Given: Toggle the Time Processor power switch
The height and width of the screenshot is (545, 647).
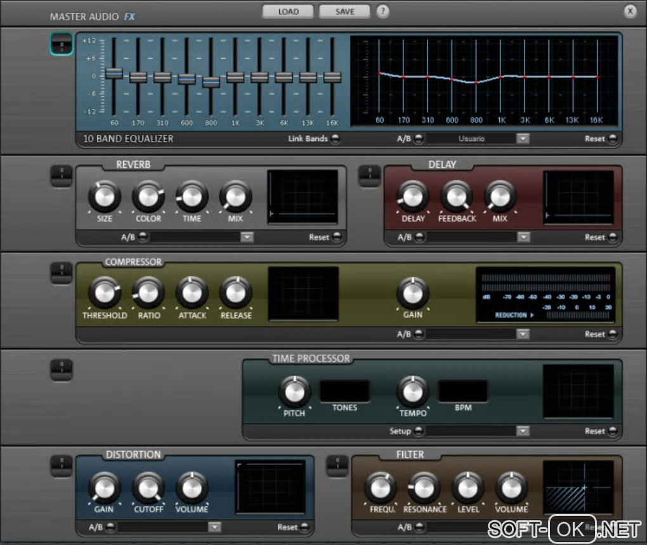Looking at the screenshot, I should point(62,370).
